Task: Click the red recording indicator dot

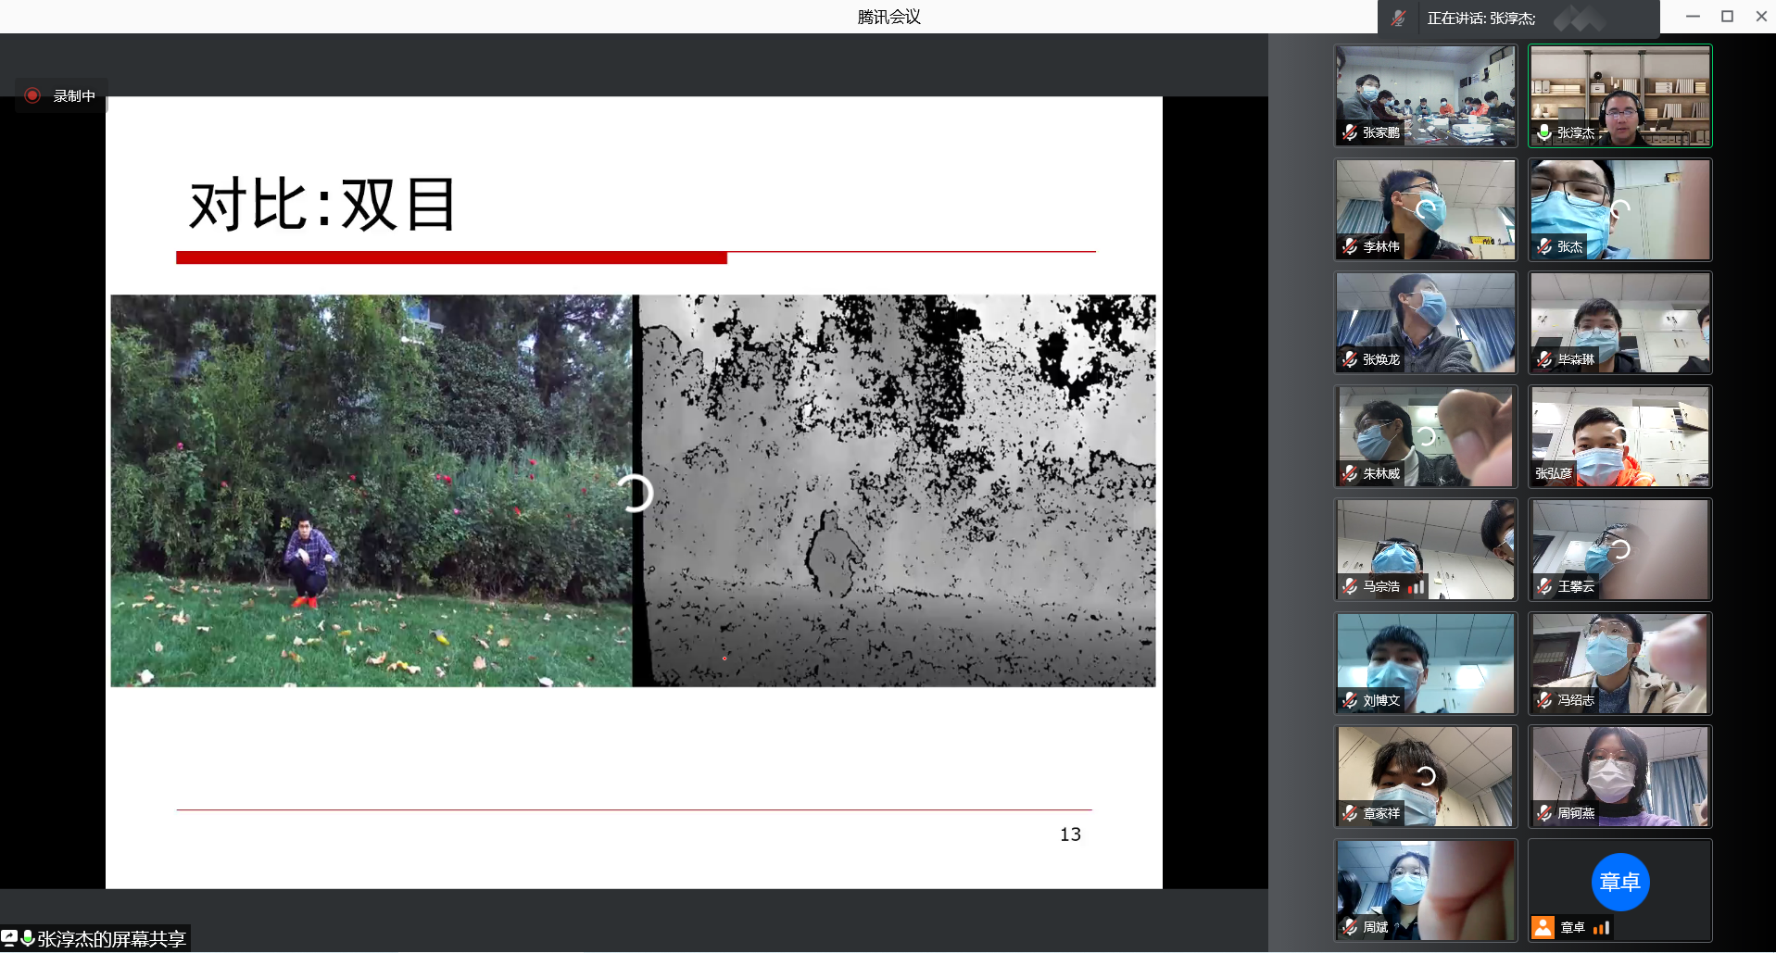Action: point(32,95)
